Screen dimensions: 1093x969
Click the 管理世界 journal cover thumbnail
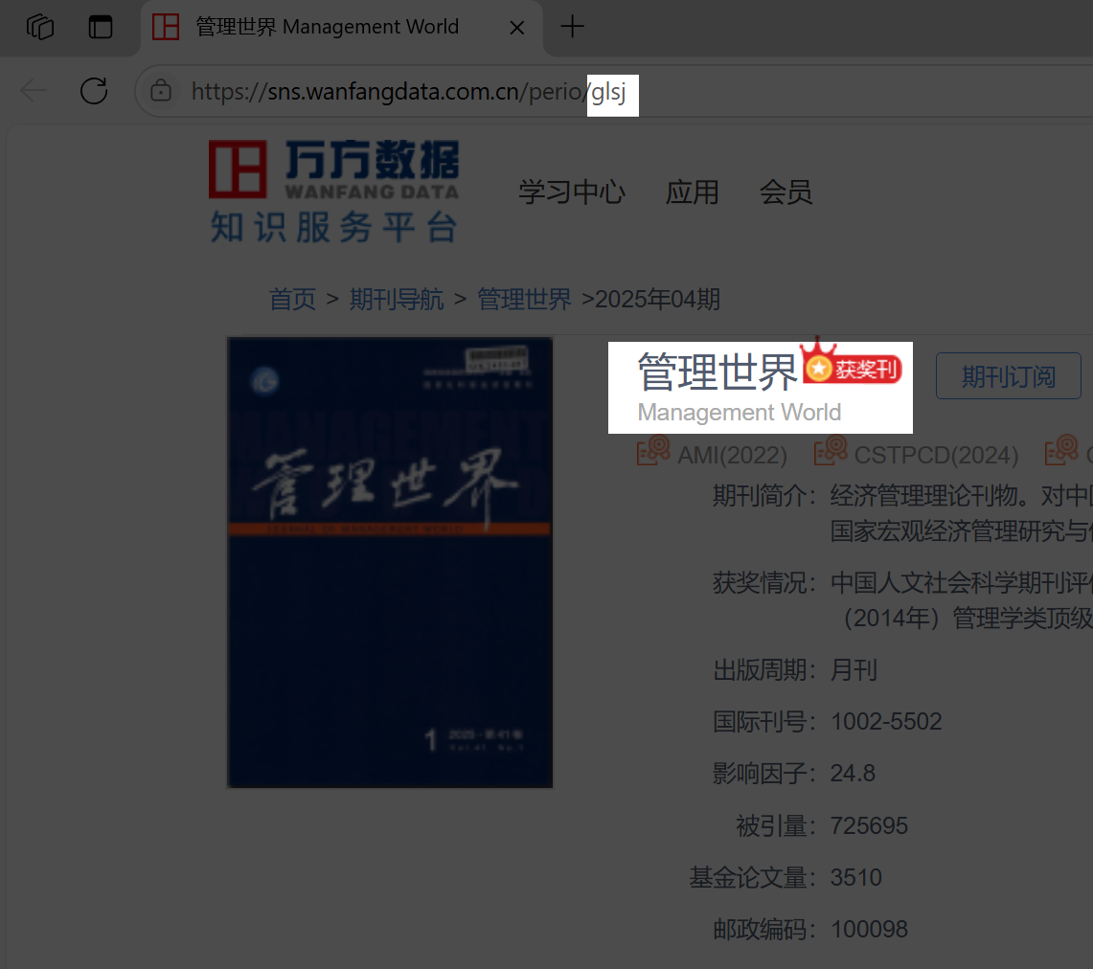coord(390,562)
